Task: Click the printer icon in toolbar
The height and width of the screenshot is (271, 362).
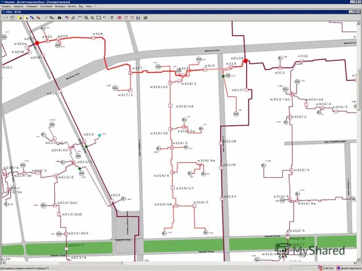Action: click(145, 18)
